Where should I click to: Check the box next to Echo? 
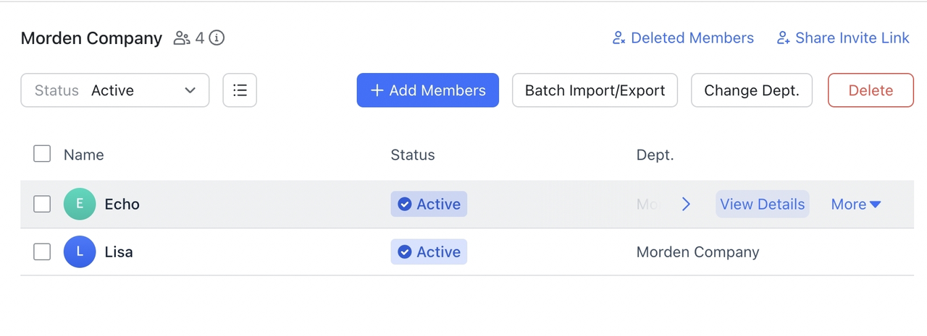pyautogui.click(x=42, y=204)
